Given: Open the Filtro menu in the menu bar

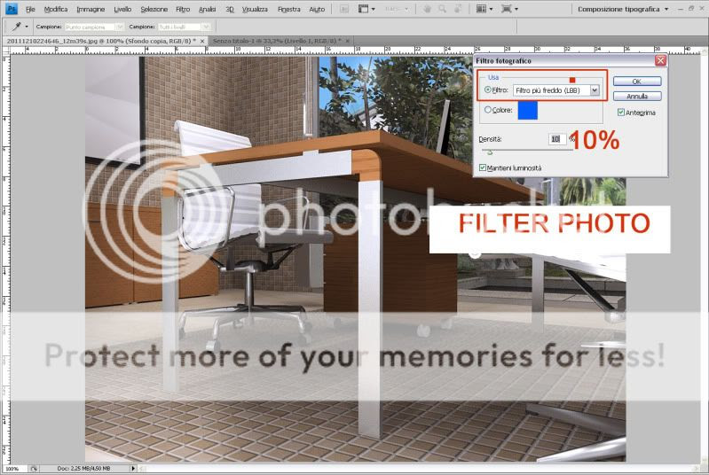Looking at the screenshot, I should click(183, 9).
